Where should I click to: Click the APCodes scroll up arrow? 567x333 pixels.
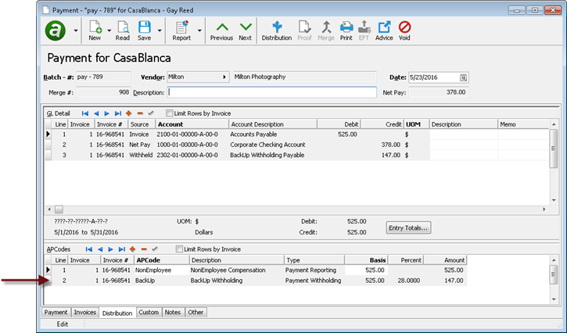point(554,260)
